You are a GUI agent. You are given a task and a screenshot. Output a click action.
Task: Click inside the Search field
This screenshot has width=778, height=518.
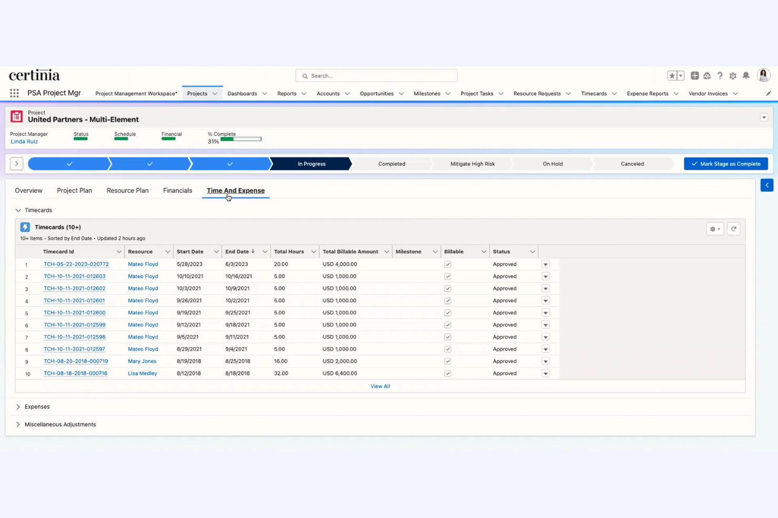tap(376, 75)
